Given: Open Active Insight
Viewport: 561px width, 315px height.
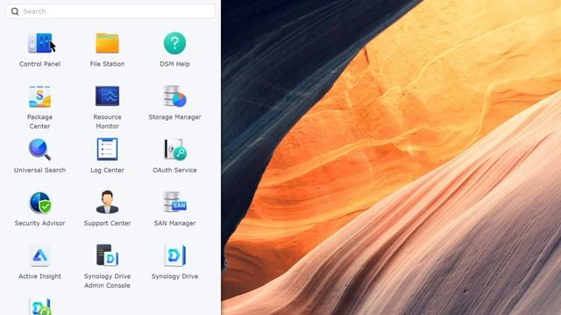Looking at the screenshot, I should 39,255.
